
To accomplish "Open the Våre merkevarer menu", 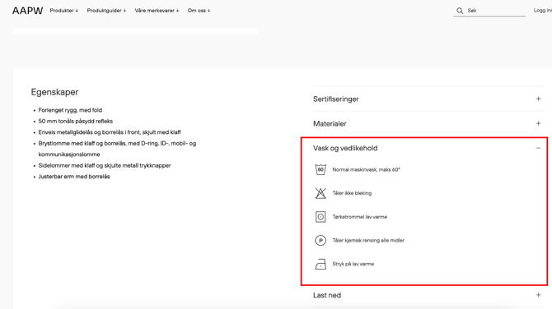I will [x=157, y=11].
